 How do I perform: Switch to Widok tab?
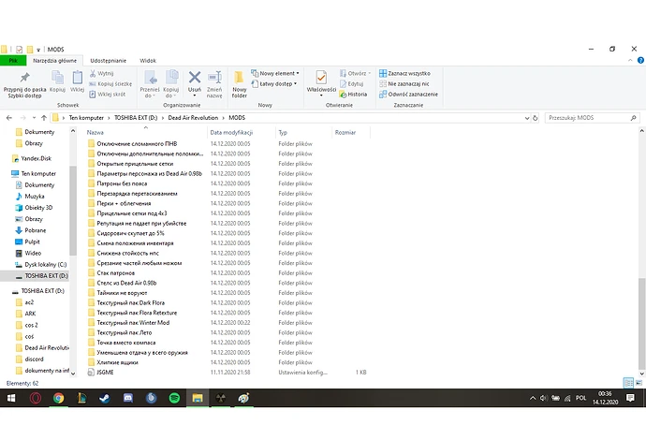pos(148,61)
